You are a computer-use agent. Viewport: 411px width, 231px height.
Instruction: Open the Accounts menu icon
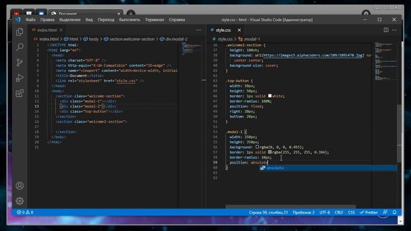20,185
